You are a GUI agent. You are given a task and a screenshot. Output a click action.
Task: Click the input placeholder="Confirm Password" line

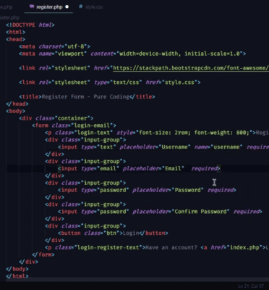[x=160, y=212]
